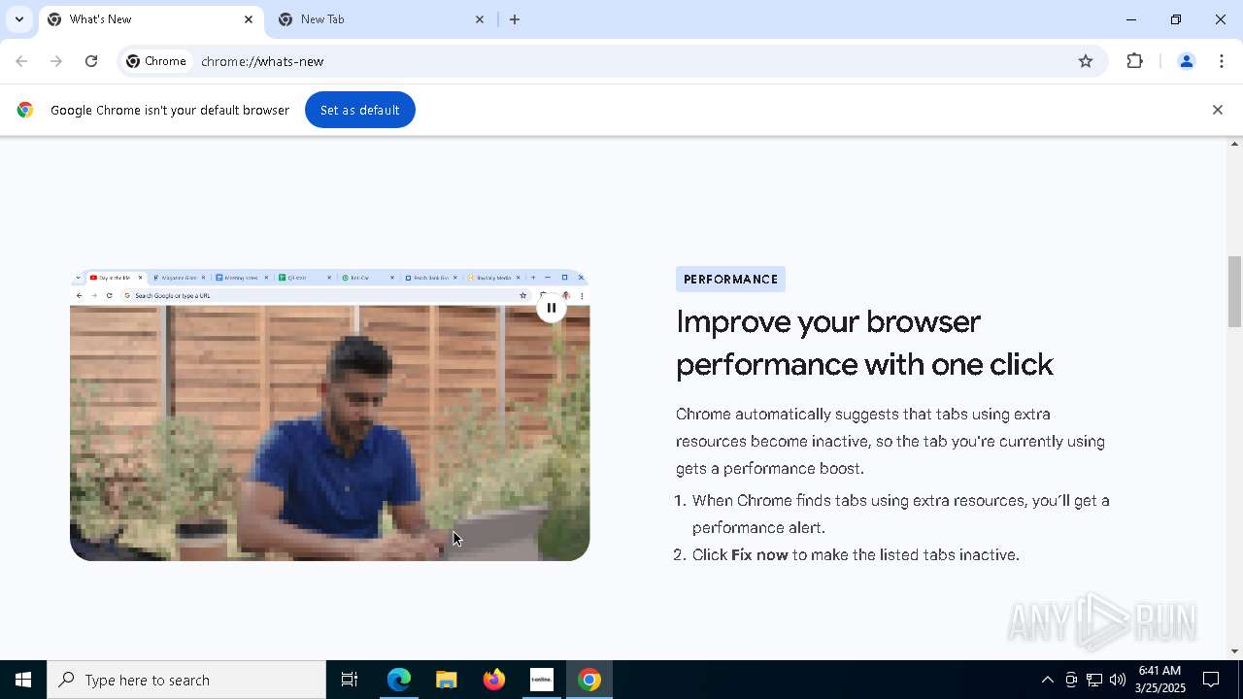Reload the current page
This screenshot has height=699, width=1243.
91,61
